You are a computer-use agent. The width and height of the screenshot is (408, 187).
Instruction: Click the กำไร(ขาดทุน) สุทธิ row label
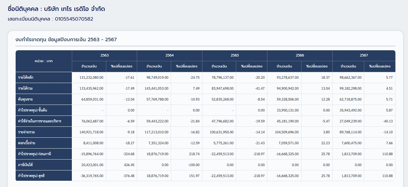31,176
